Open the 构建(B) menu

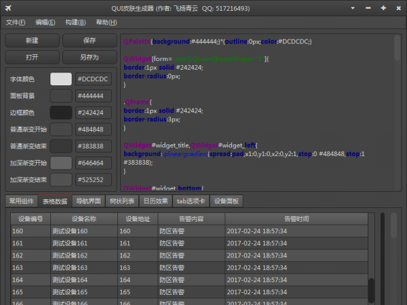[76, 22]
